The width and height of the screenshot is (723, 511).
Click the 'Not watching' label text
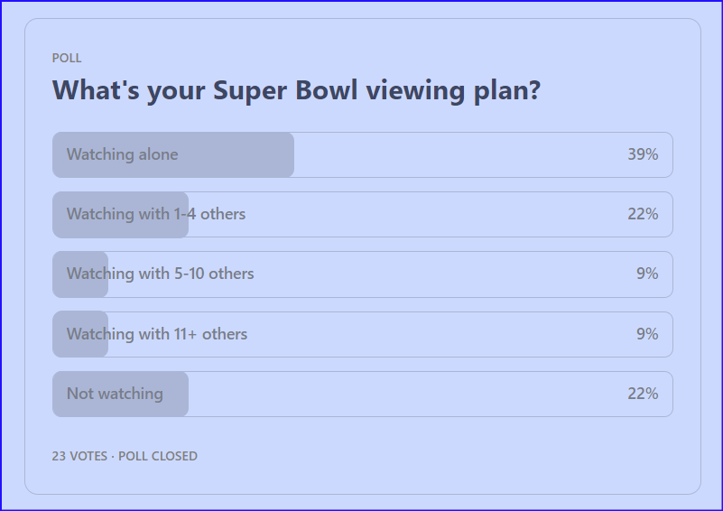click(x=115, y=394)
